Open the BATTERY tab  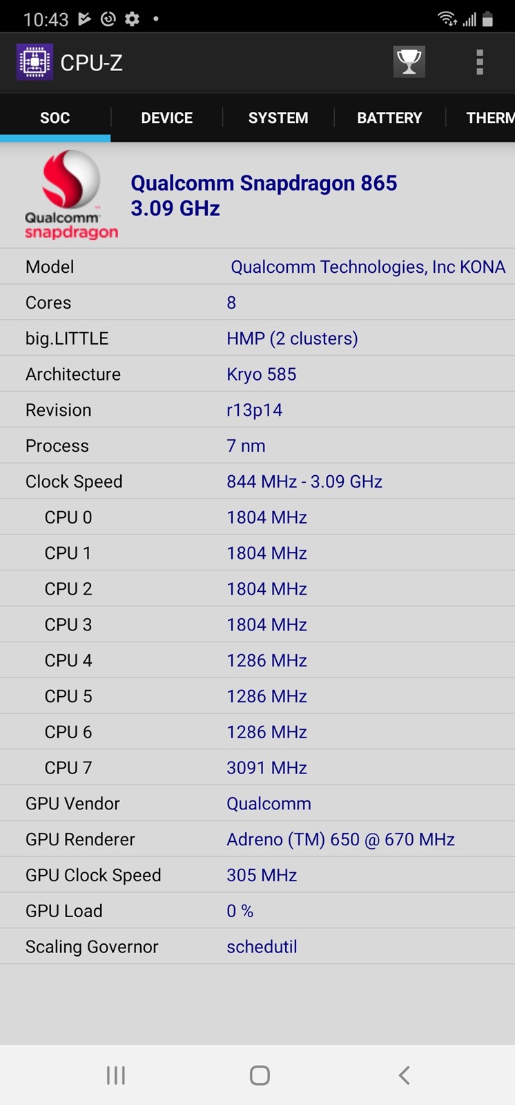point(389,117)
